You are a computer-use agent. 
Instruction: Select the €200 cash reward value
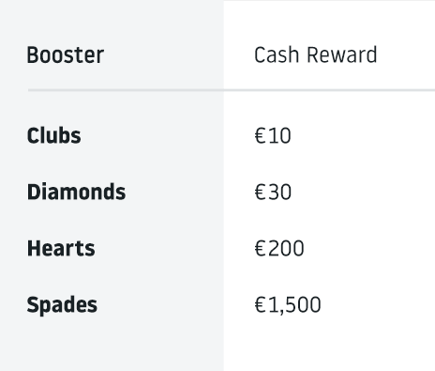(x=279, y=249)
